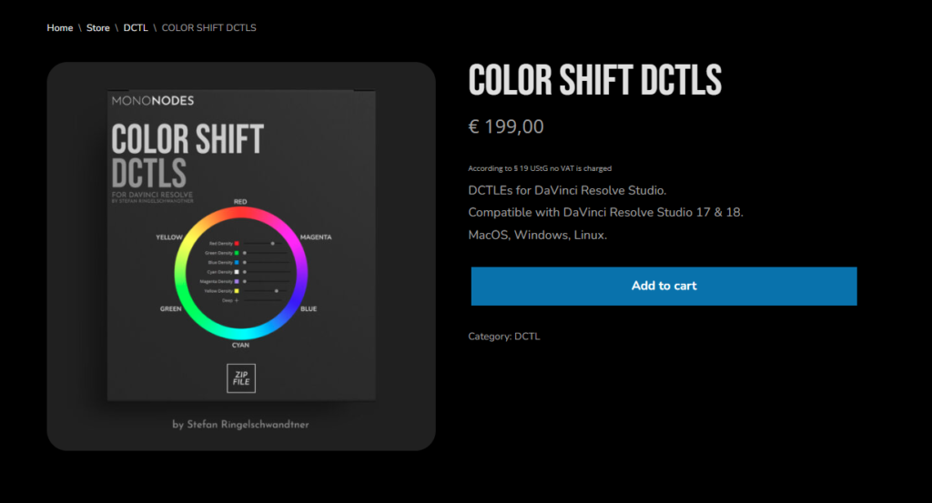Click the Red Density red square
932x503 pixels.
click(237, 244)
